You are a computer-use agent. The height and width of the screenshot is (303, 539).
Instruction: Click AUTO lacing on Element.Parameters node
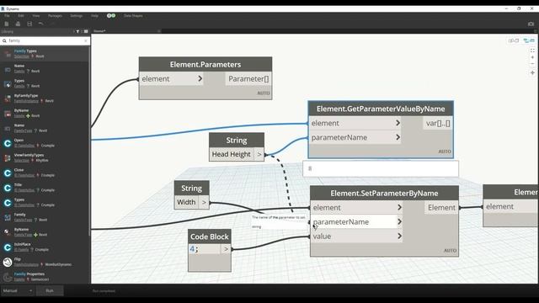pyautogui.click(x=264, y=93)
